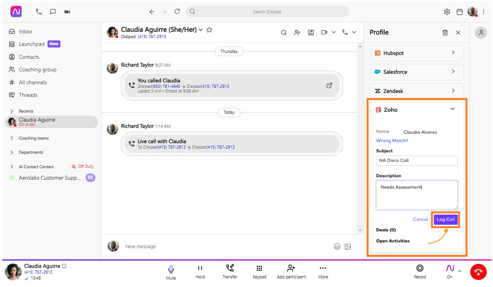This screenshot has height=287, width=493.
Task: Click Claudia's phone number in conversation header
Action: coord(152,36)
